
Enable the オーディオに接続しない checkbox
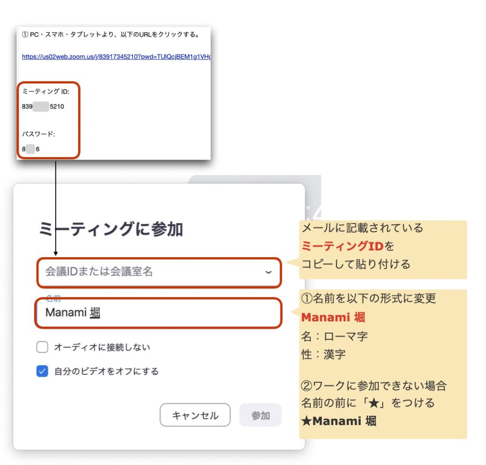click(42, 347)
